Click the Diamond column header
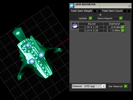133x100 pixels. click(114, 24)
